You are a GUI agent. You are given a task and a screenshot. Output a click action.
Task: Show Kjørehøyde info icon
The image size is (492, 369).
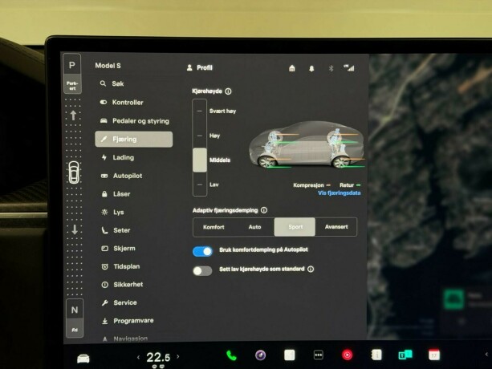click(228, 91)
